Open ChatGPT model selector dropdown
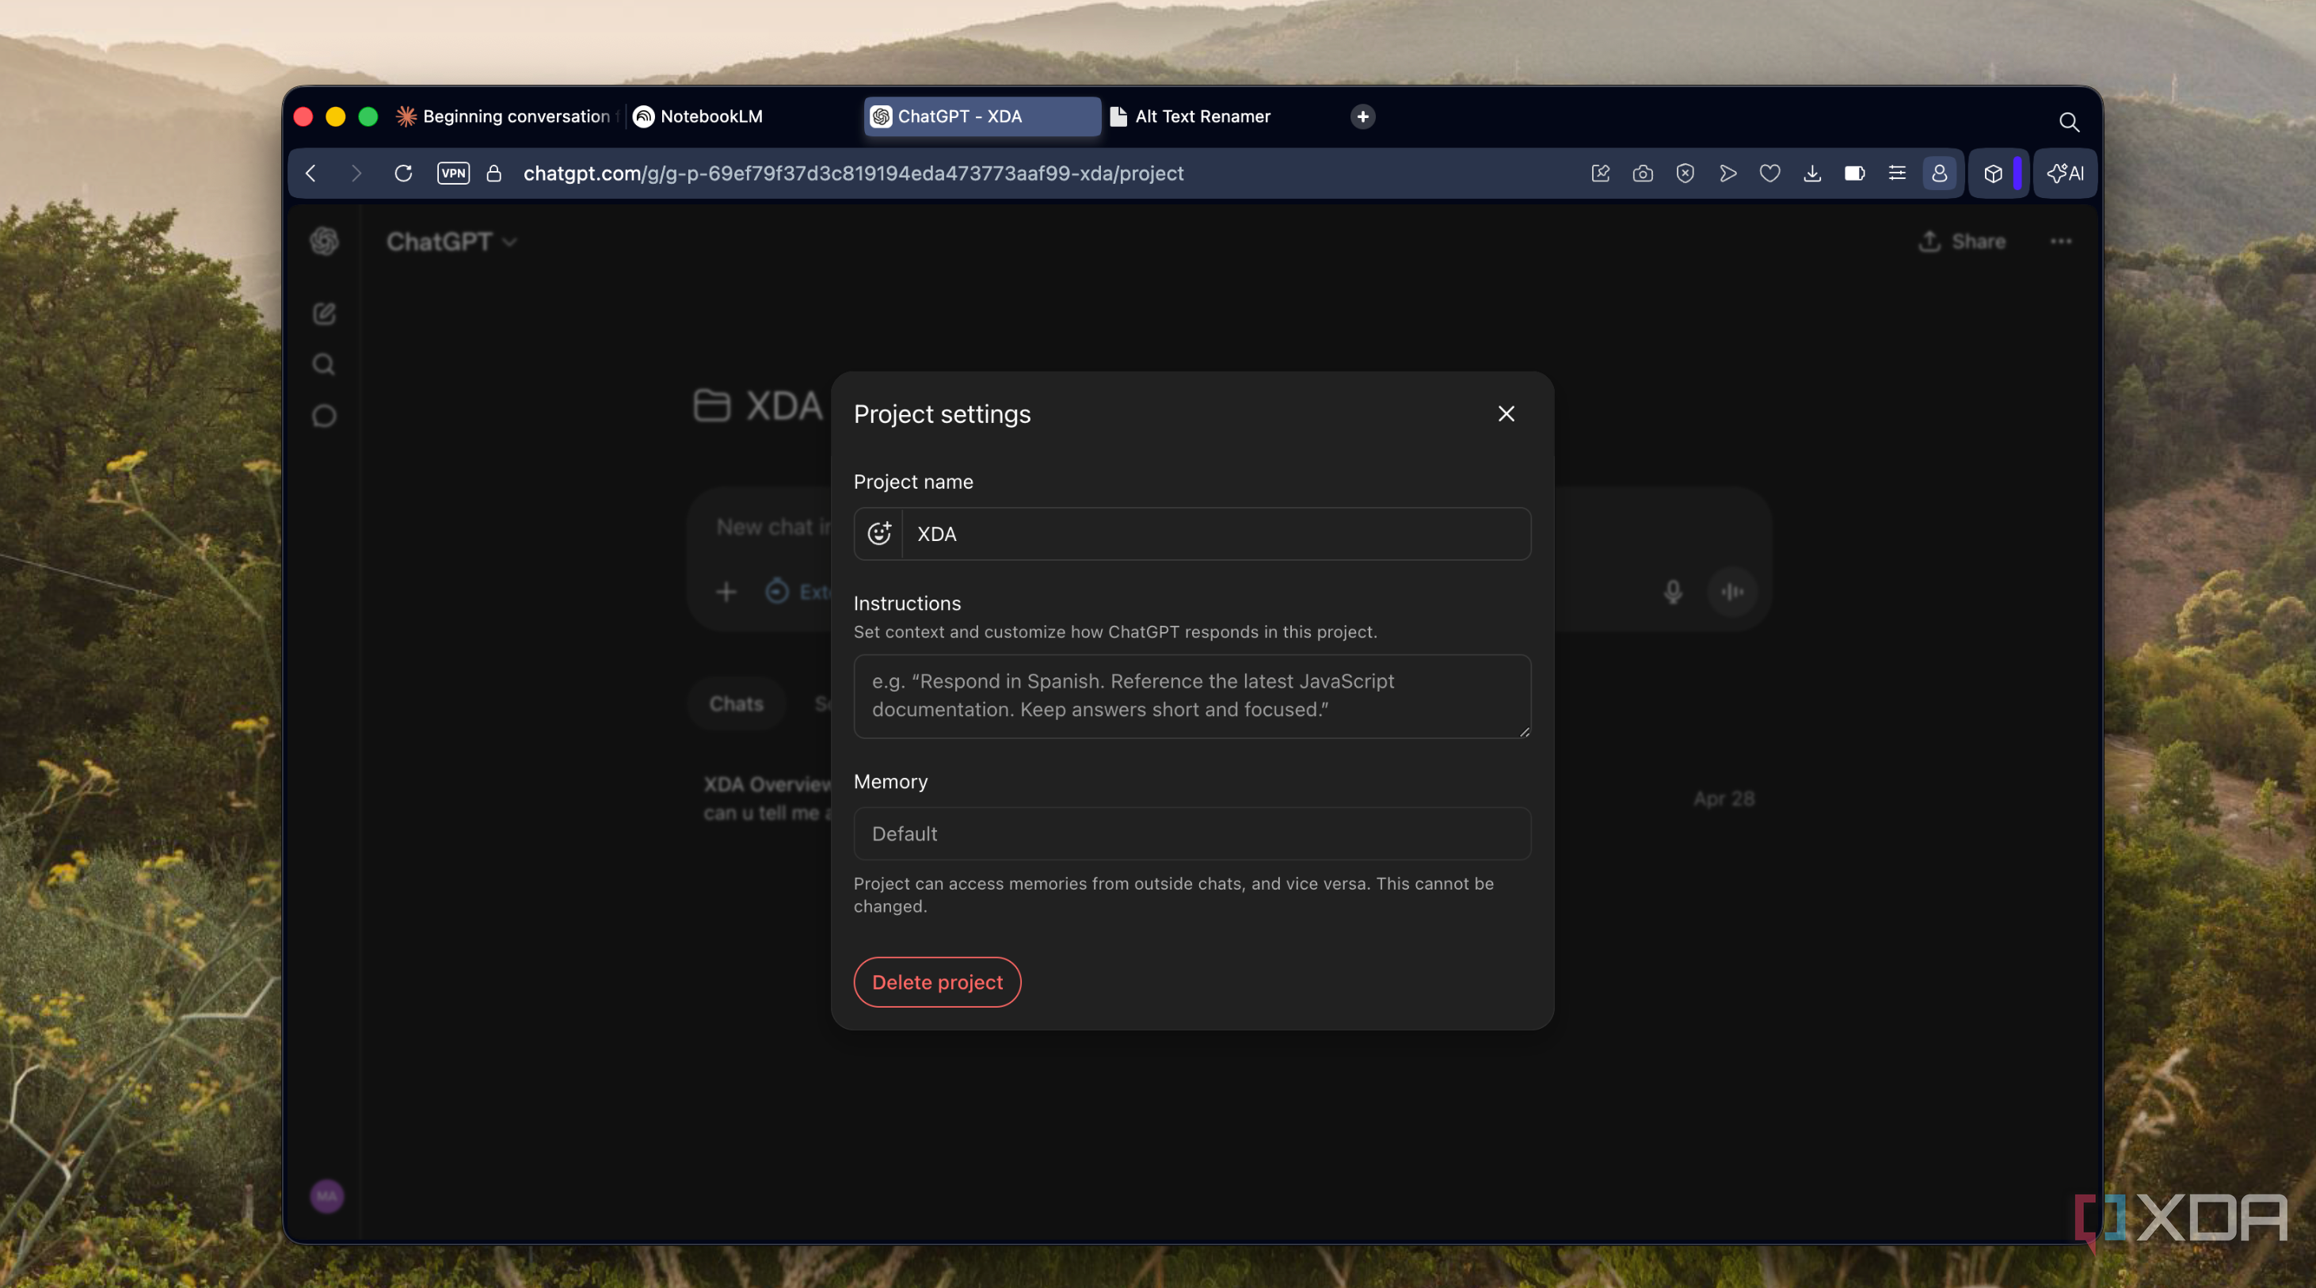Screen dimensions: 2316x1288 click(451, 241)
